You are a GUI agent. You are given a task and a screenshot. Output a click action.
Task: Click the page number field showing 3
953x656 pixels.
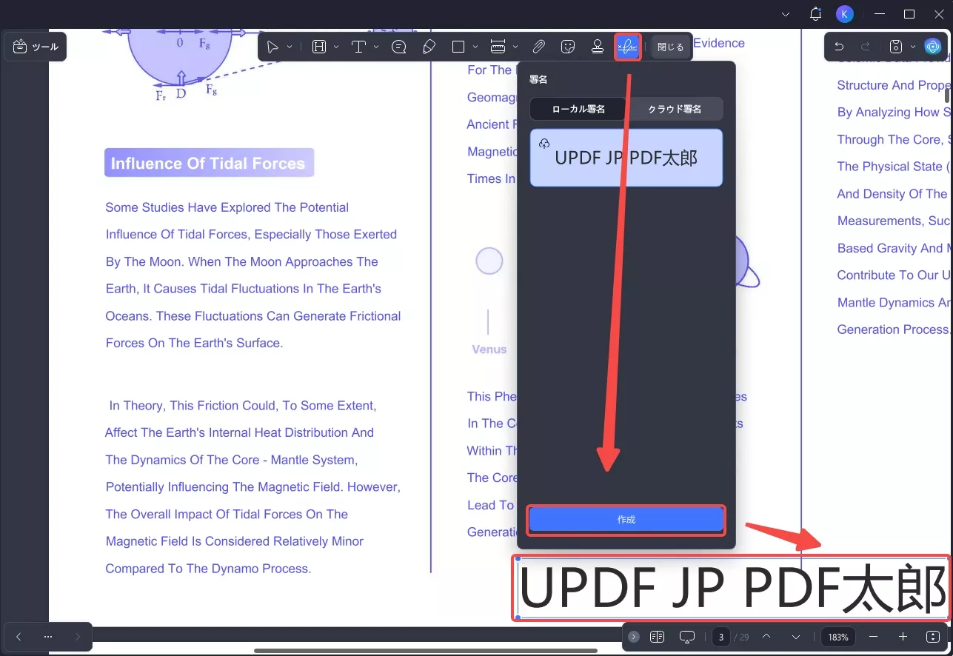pos(721,637)
